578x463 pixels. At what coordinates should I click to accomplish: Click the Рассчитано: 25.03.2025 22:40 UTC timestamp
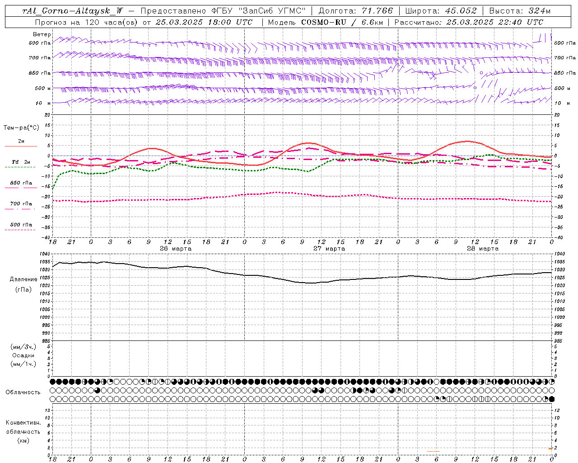[x=469, y=22]
